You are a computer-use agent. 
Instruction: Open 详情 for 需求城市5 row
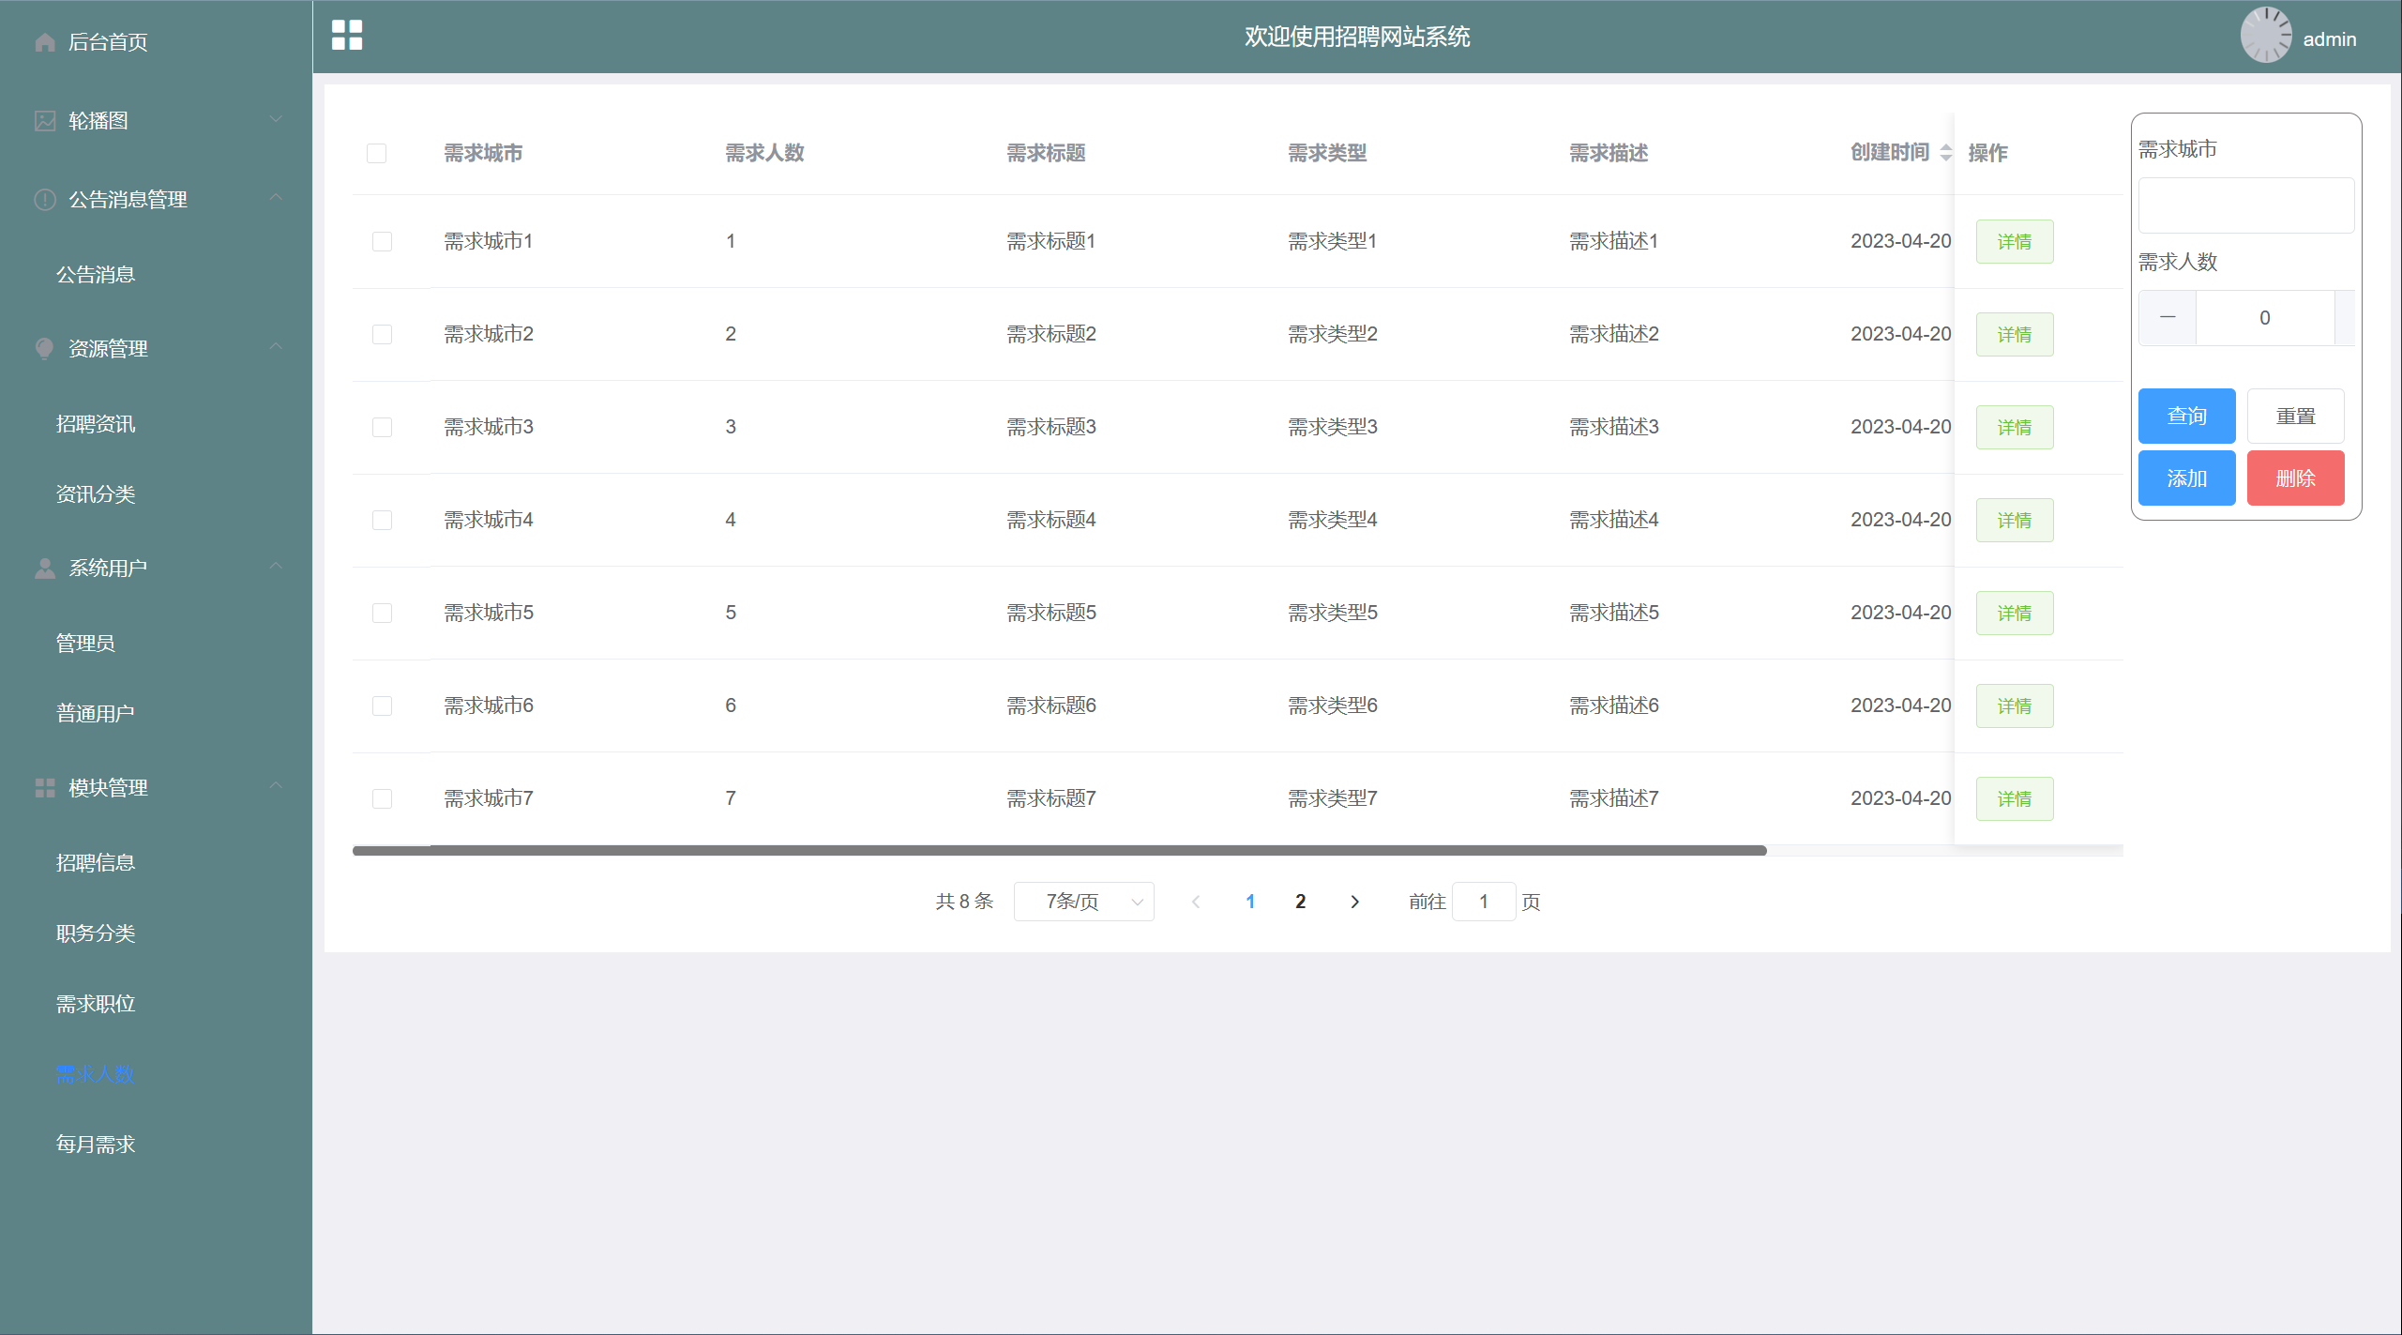[x=2015, y=614]
